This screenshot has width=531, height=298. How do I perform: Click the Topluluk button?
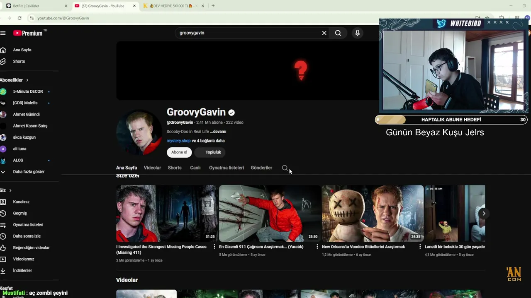coord(210,152)
